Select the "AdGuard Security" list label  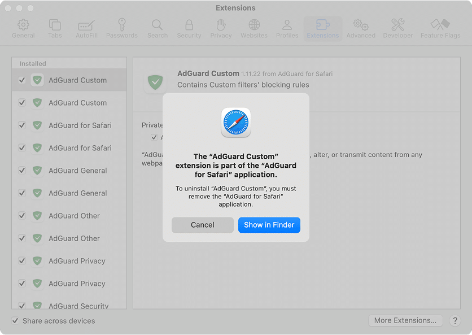click(78, 306)
